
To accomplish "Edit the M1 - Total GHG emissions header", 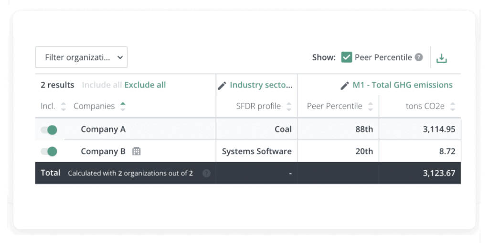I will point(403,85).
